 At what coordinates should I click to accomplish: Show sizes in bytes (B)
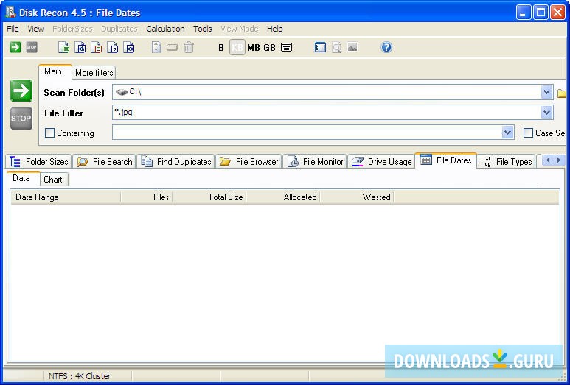point(221,48)
